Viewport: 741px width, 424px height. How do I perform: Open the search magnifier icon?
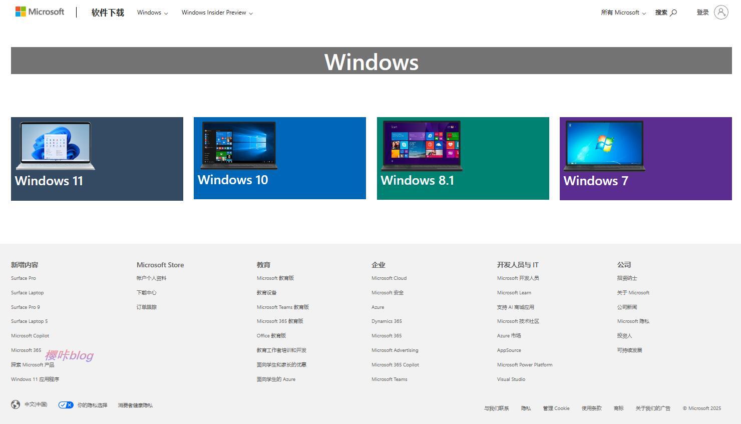coord(673,13)
